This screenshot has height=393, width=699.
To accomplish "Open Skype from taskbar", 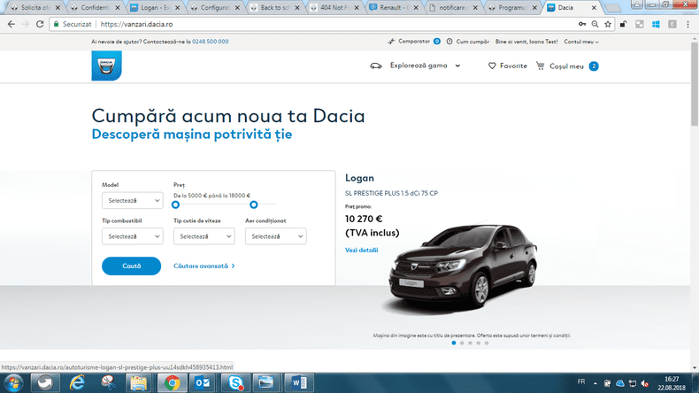I will tap(235, 383).
